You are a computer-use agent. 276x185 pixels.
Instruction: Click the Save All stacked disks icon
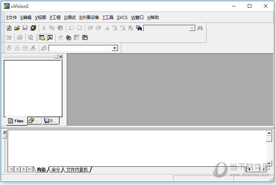click(x=33, y=28)
